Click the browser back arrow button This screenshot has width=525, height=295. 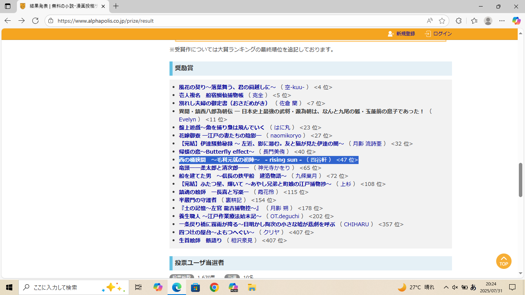8,21
